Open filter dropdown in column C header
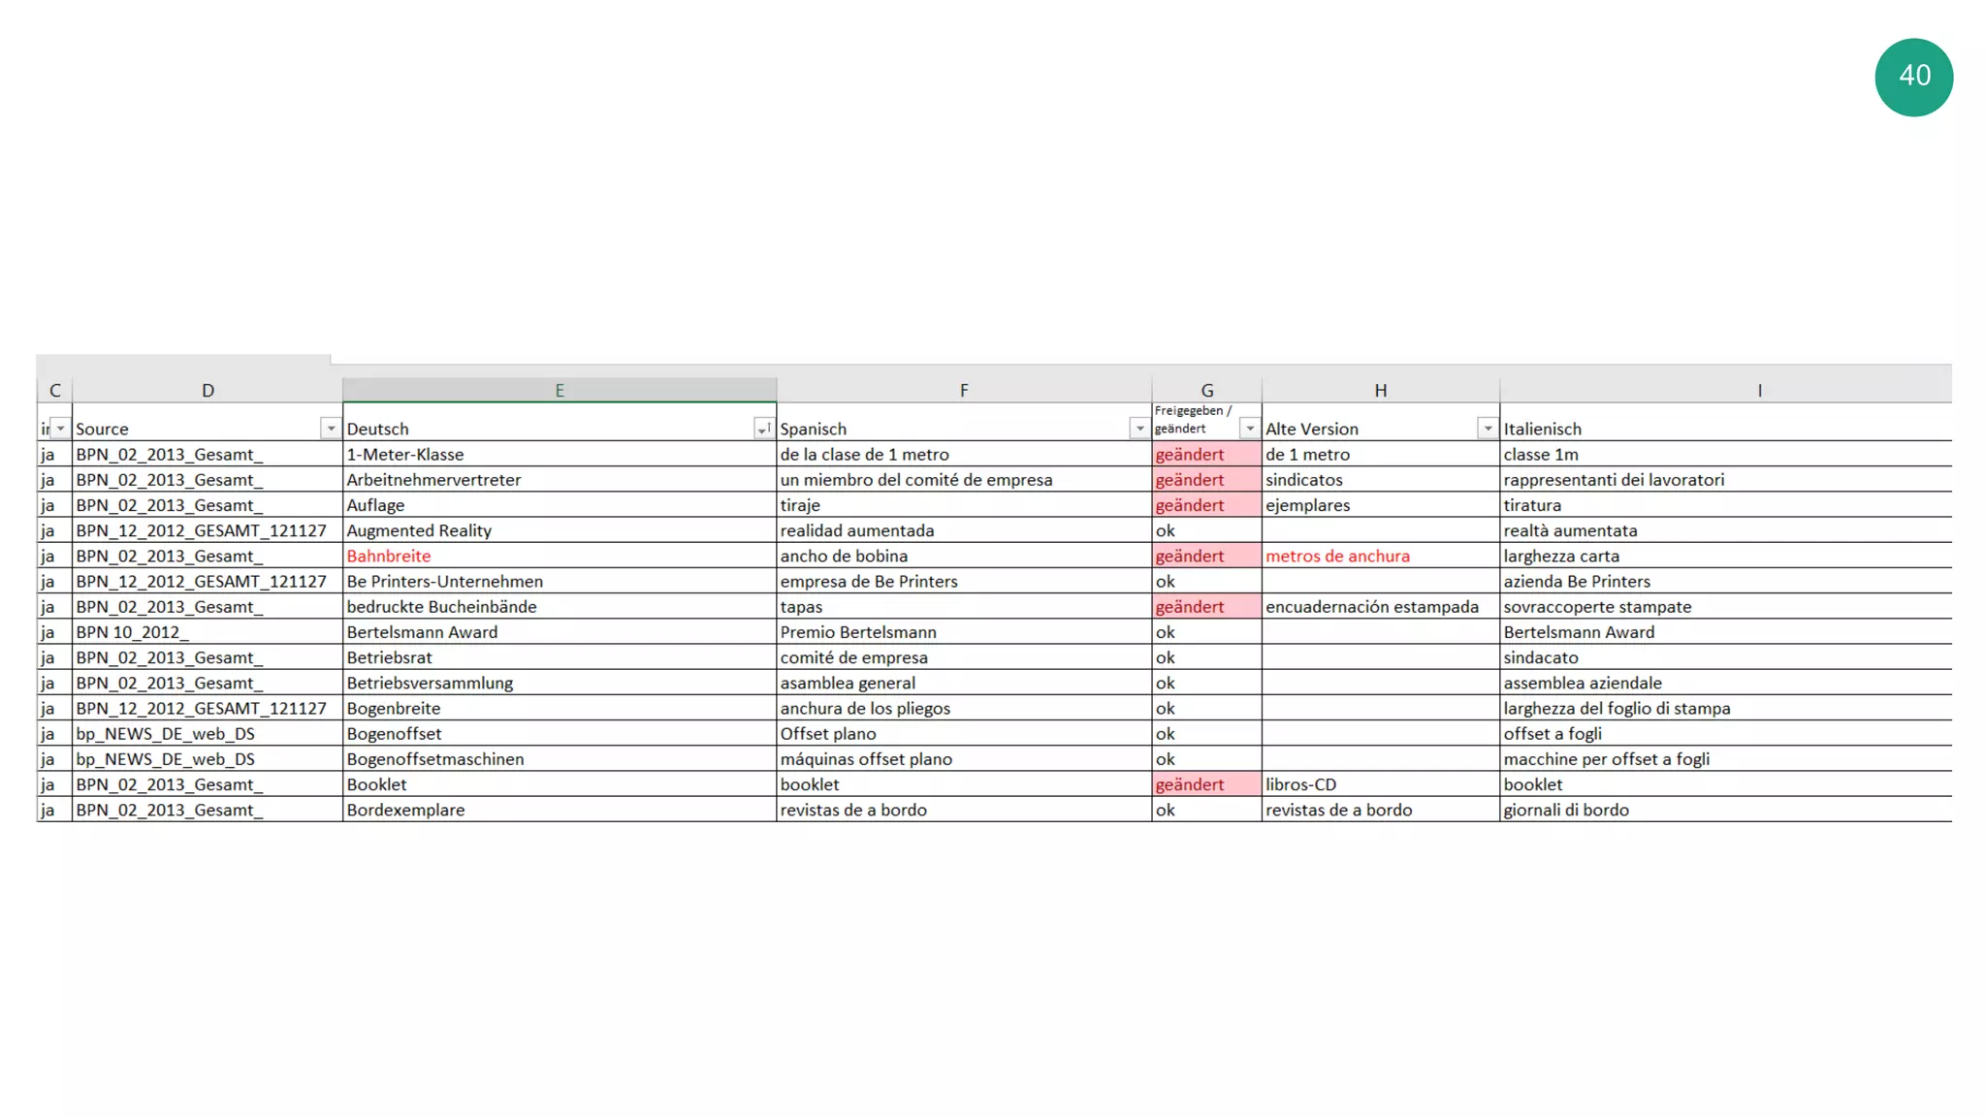The image size is (1986, 1117). [60, 429]
